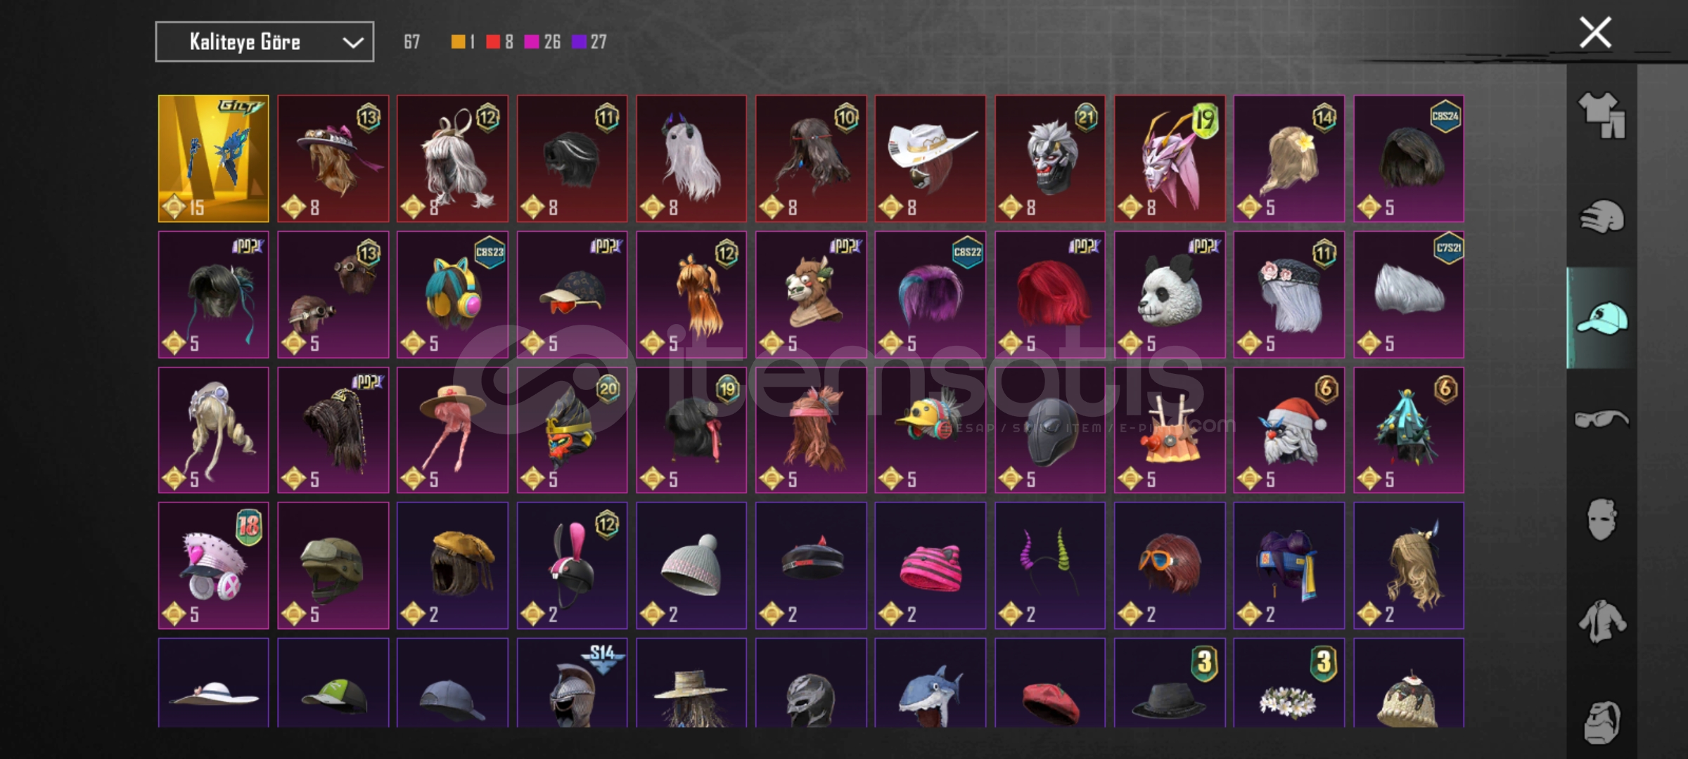The width and height of the screenshot is (1688, 759).
Task: Select the jacket category icon
Action: (x=1601, y=621)
